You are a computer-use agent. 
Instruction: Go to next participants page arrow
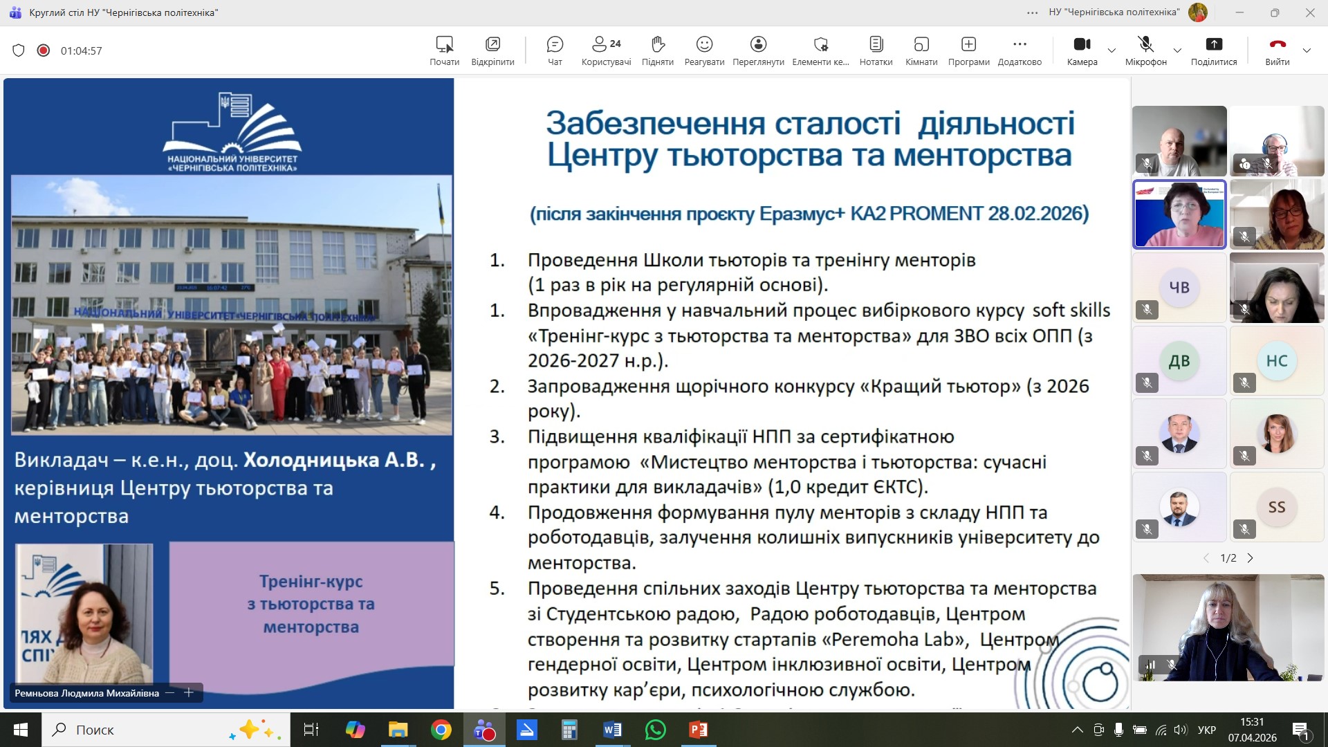(1250, 558)
